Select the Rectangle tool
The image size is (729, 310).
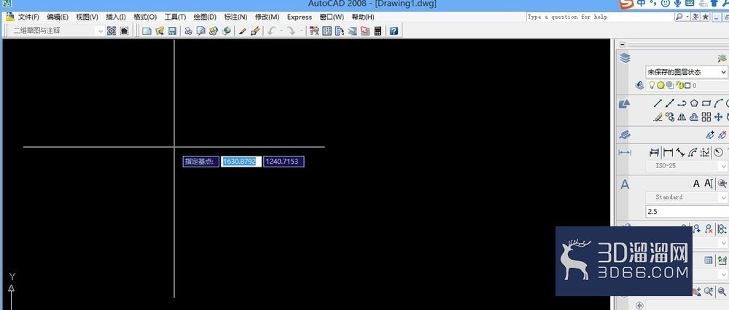tap(706, 103)
